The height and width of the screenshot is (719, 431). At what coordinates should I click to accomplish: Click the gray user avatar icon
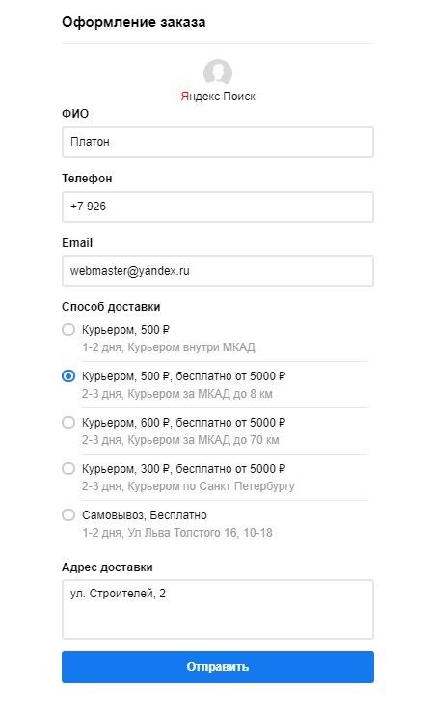218,72
